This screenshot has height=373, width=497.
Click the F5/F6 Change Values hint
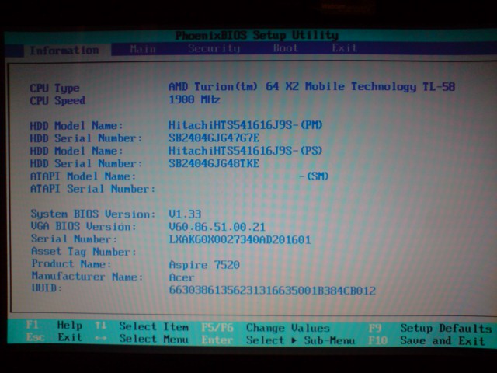coord(266,328)
